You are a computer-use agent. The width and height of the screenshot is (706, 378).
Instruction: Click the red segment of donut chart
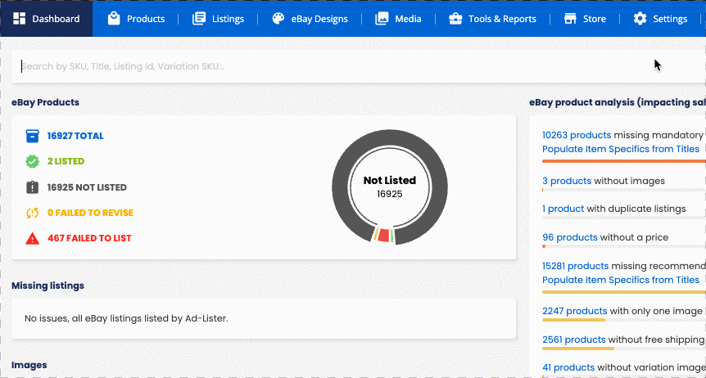(383, 236)
